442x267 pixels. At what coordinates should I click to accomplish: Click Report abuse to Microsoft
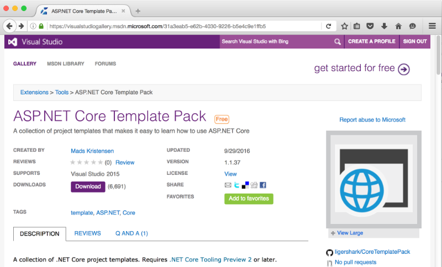click(x=372, y=120)
